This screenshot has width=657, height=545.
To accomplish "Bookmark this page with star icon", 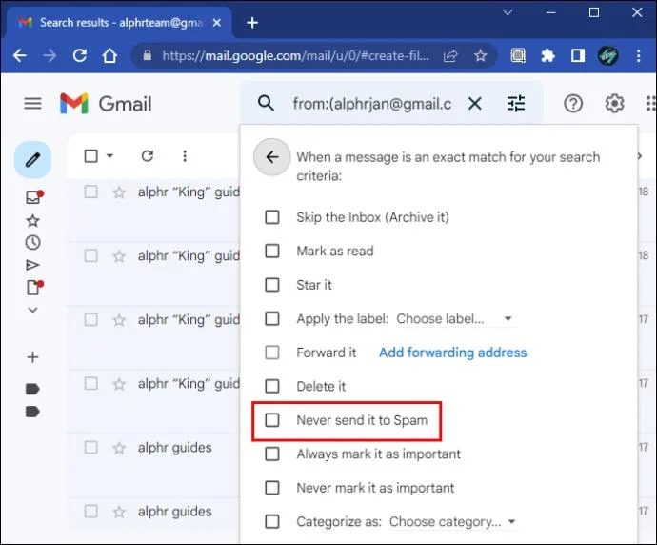I will click(x=480, y=55).
